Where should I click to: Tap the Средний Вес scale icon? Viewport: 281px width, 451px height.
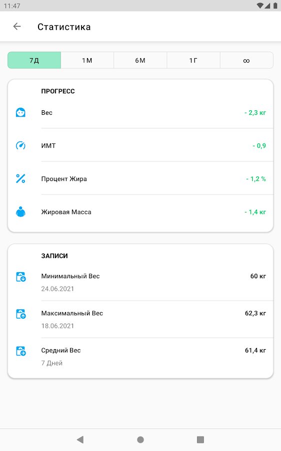click(21, 351)
